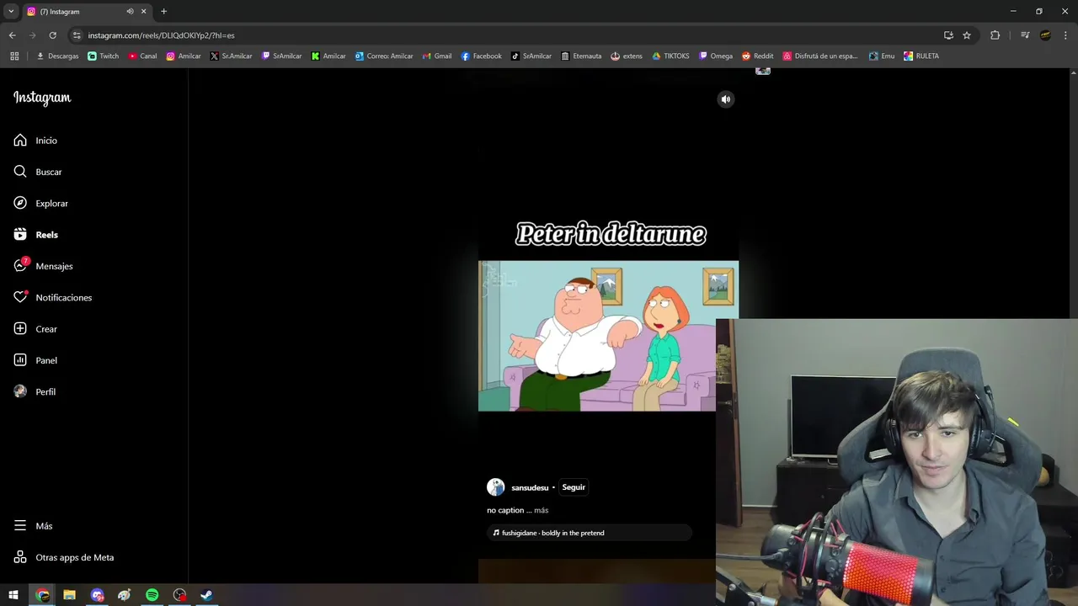Open the Descargas bookmark
The image size is (1078, 606).
tap(57, 56)
